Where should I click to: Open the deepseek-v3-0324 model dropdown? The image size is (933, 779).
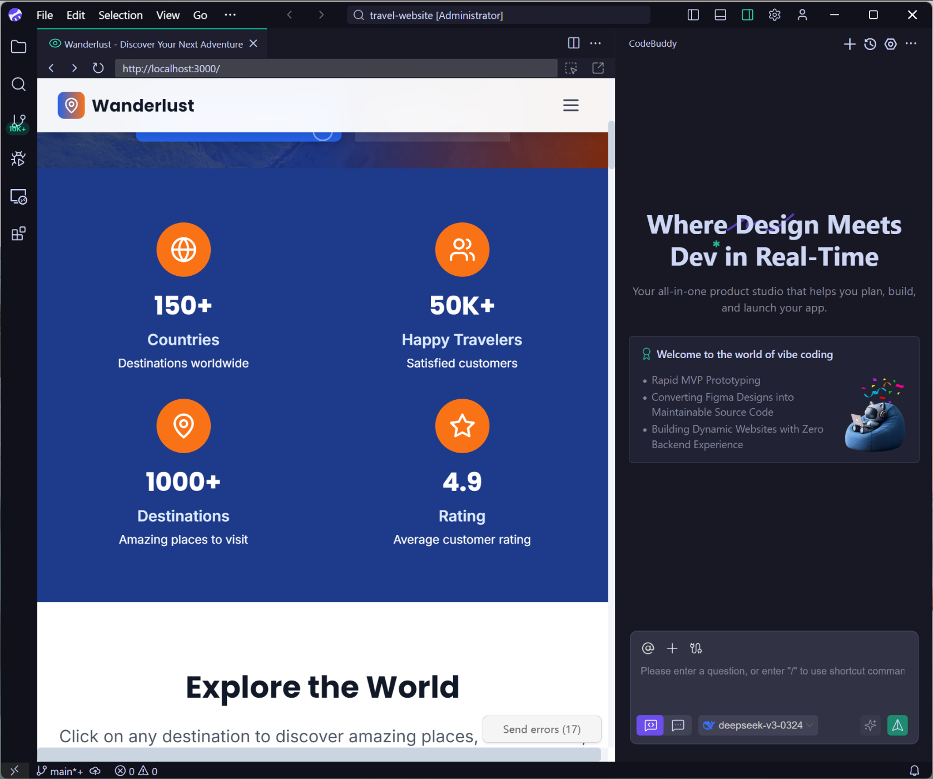758,725
